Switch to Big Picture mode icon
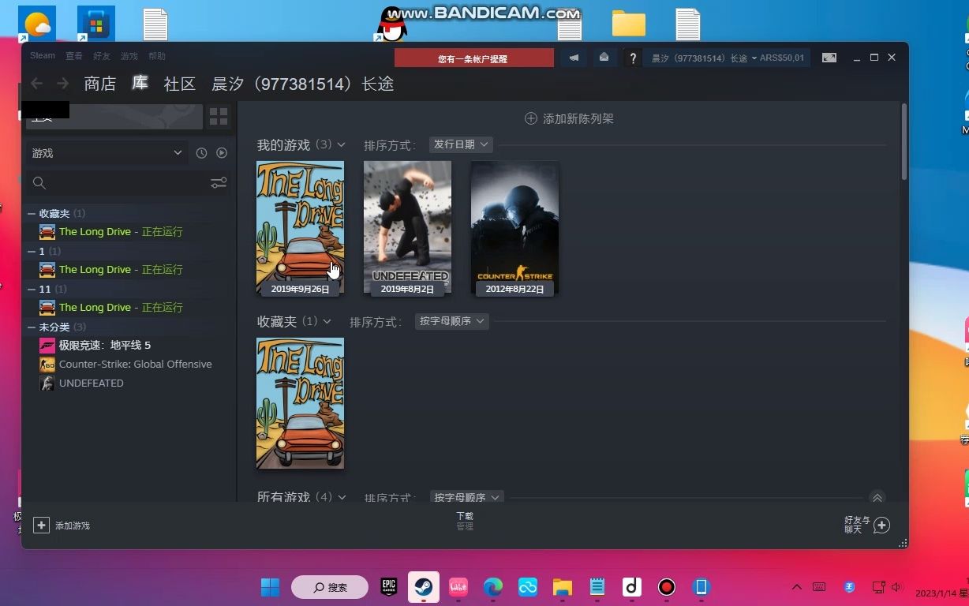The width and height of the screenshot is (969, 606). pyautogui.click(x=829, y=57)
